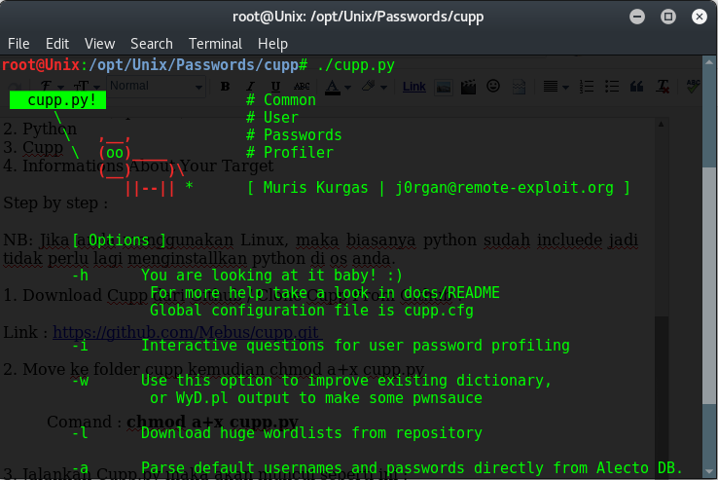Click 'j0rgan@remote-exploit.org' email text
Viewport: 718px width, 480px height.
[x=504, y=188]
